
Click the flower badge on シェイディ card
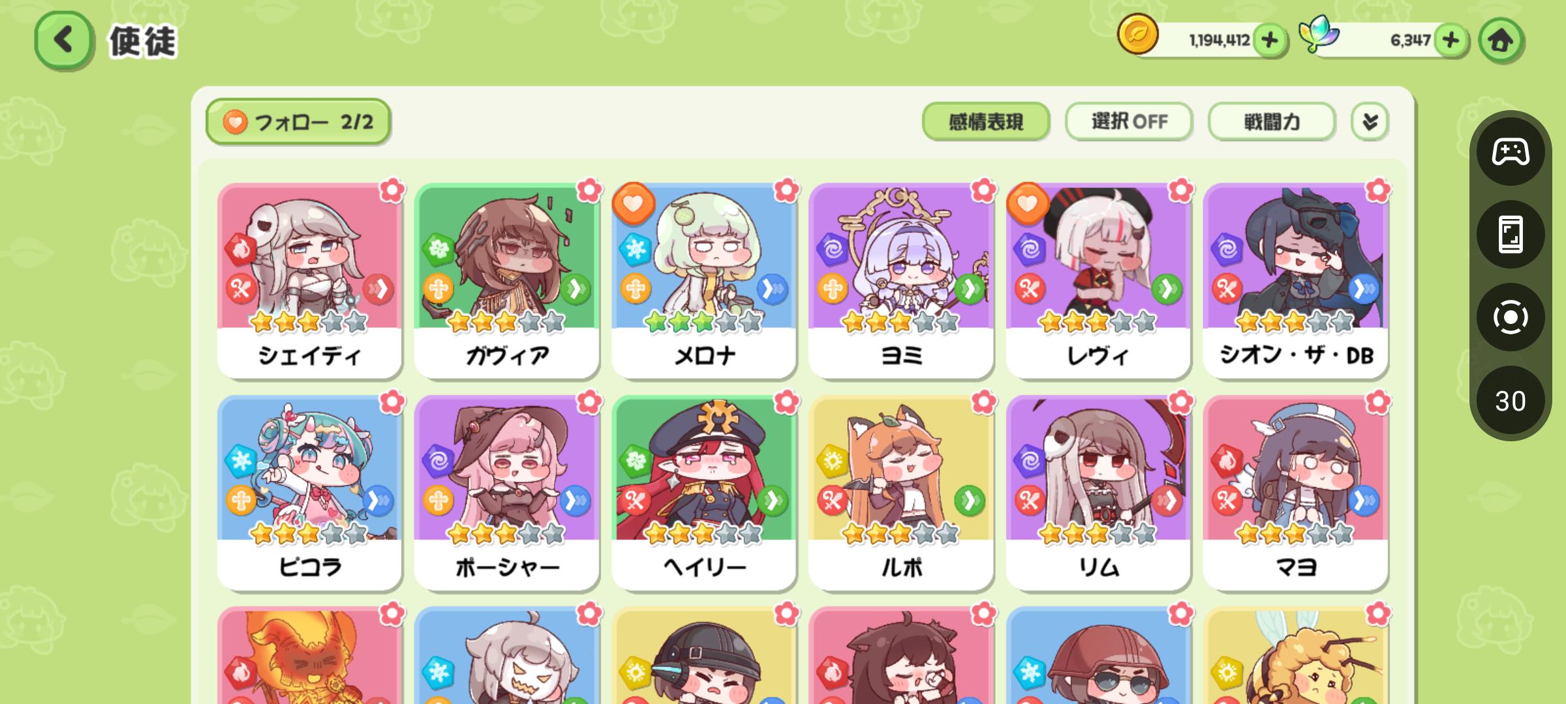pos(392,190)
